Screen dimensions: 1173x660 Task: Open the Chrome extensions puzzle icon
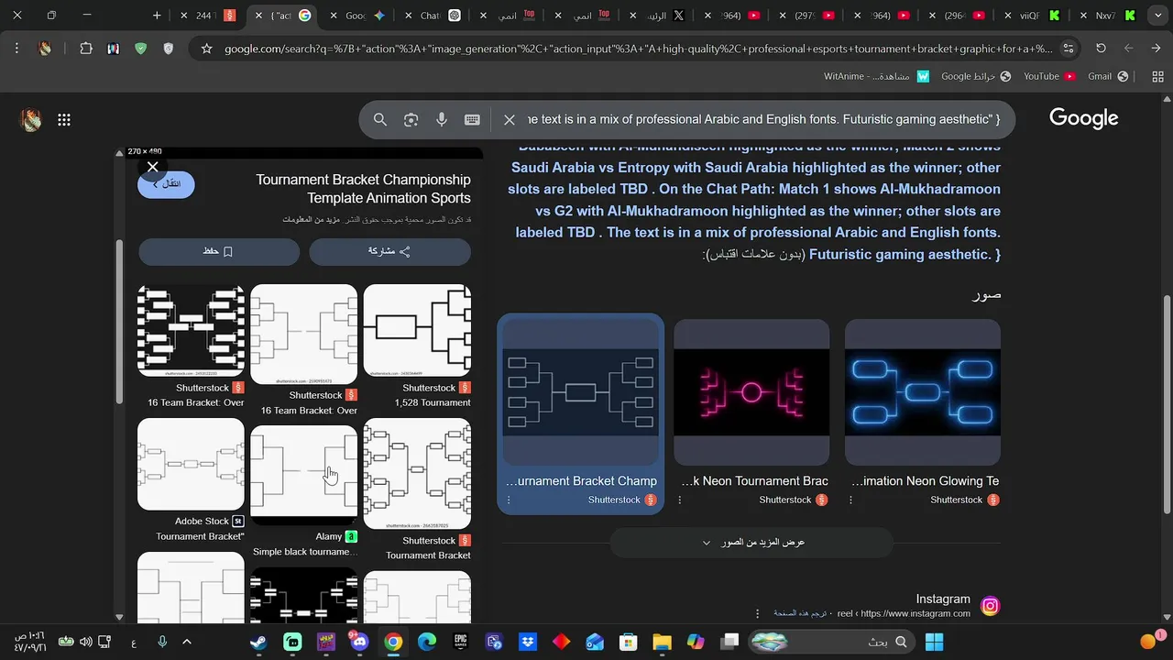tap(86, 49)
